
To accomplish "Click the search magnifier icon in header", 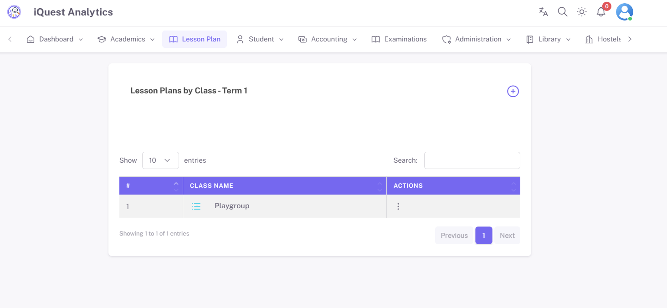I will click(x=563, y=12).
